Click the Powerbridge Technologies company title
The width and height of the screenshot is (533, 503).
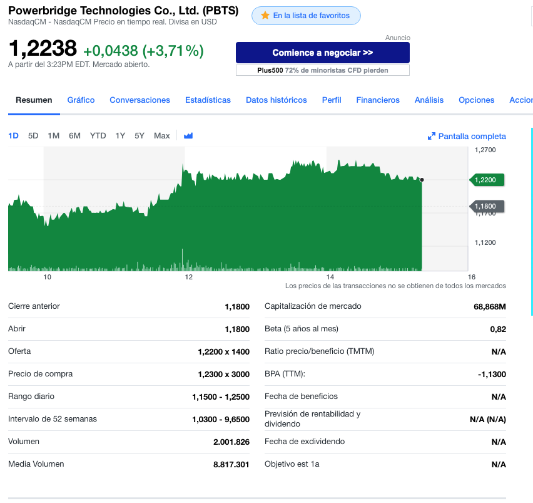point(123,11)
